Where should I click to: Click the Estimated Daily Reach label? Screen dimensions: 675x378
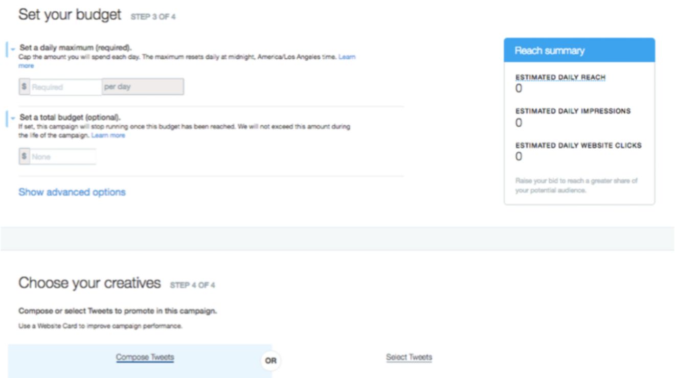[x=560, y=77]
